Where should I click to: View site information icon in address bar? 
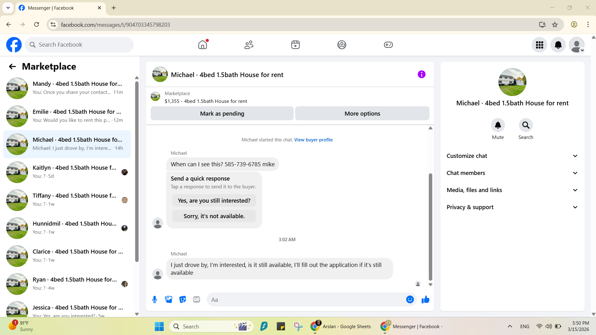click(x=53, y=25)
